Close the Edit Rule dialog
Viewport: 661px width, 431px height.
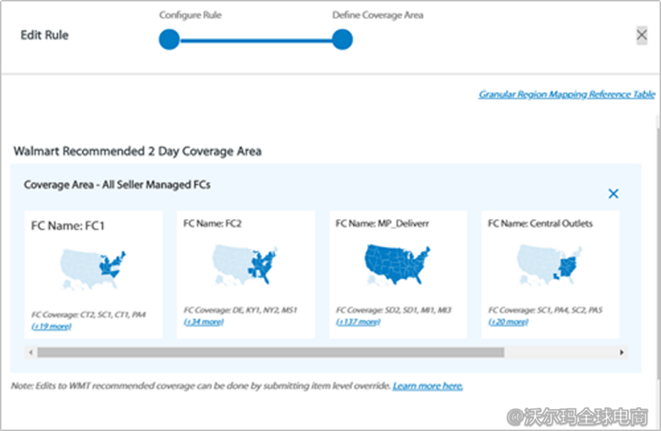(642, 35)
